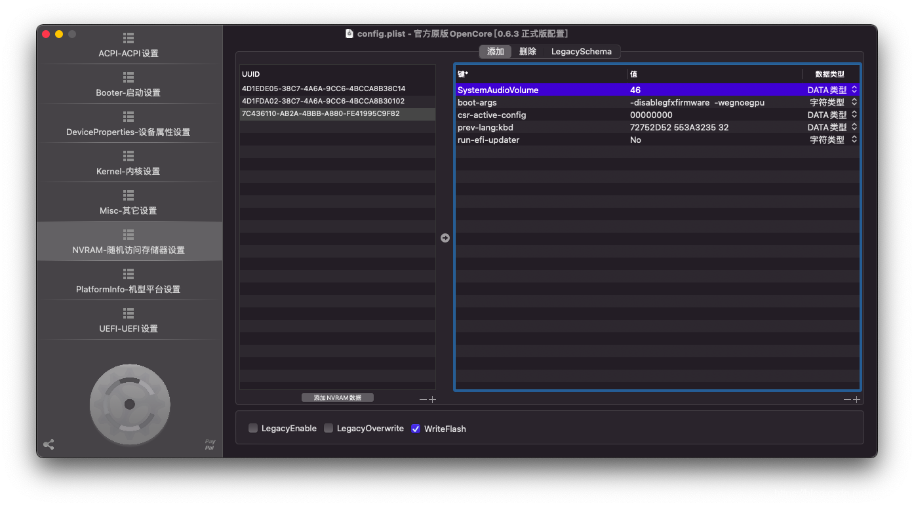Switch to the LegacySchema tab
Screen dimensions: 914x506
click(x=582, y=51)
